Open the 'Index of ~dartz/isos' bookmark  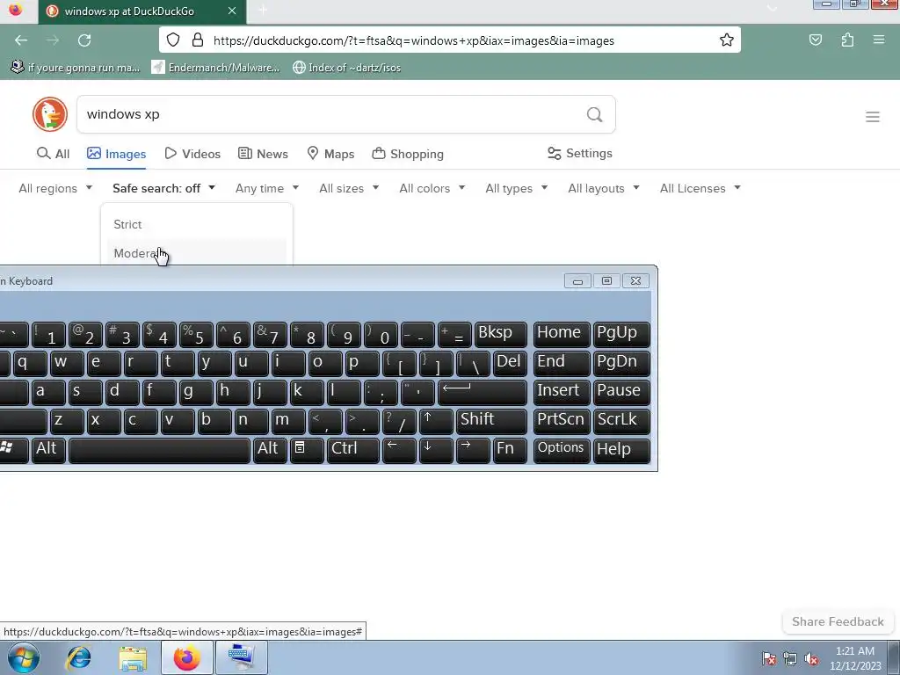click(x=346, y=68)
